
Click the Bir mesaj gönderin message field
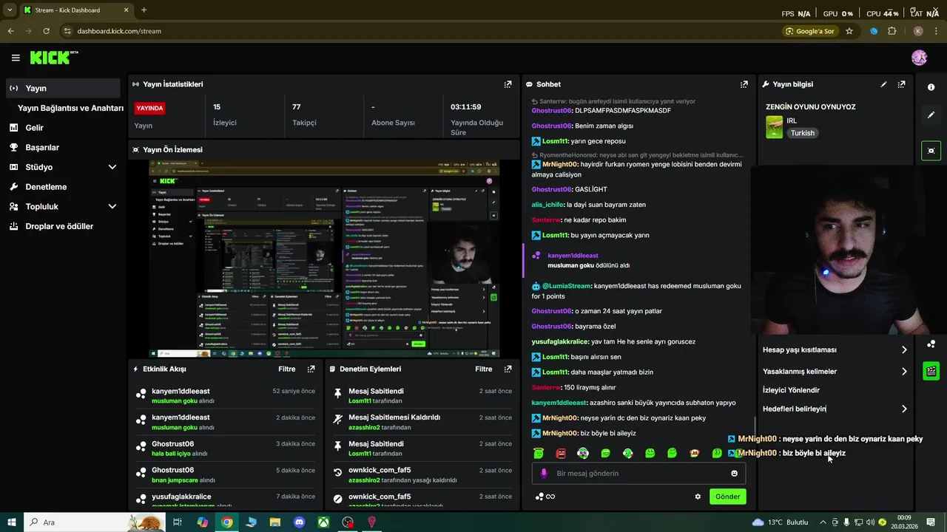[638, 473]
